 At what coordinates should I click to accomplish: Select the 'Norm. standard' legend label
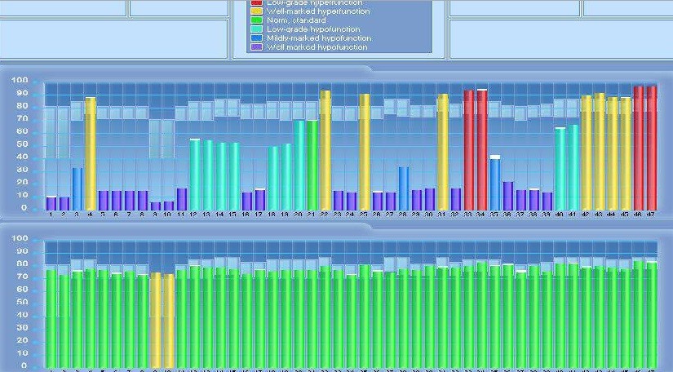pyautogui.click(x=296, y=20)
